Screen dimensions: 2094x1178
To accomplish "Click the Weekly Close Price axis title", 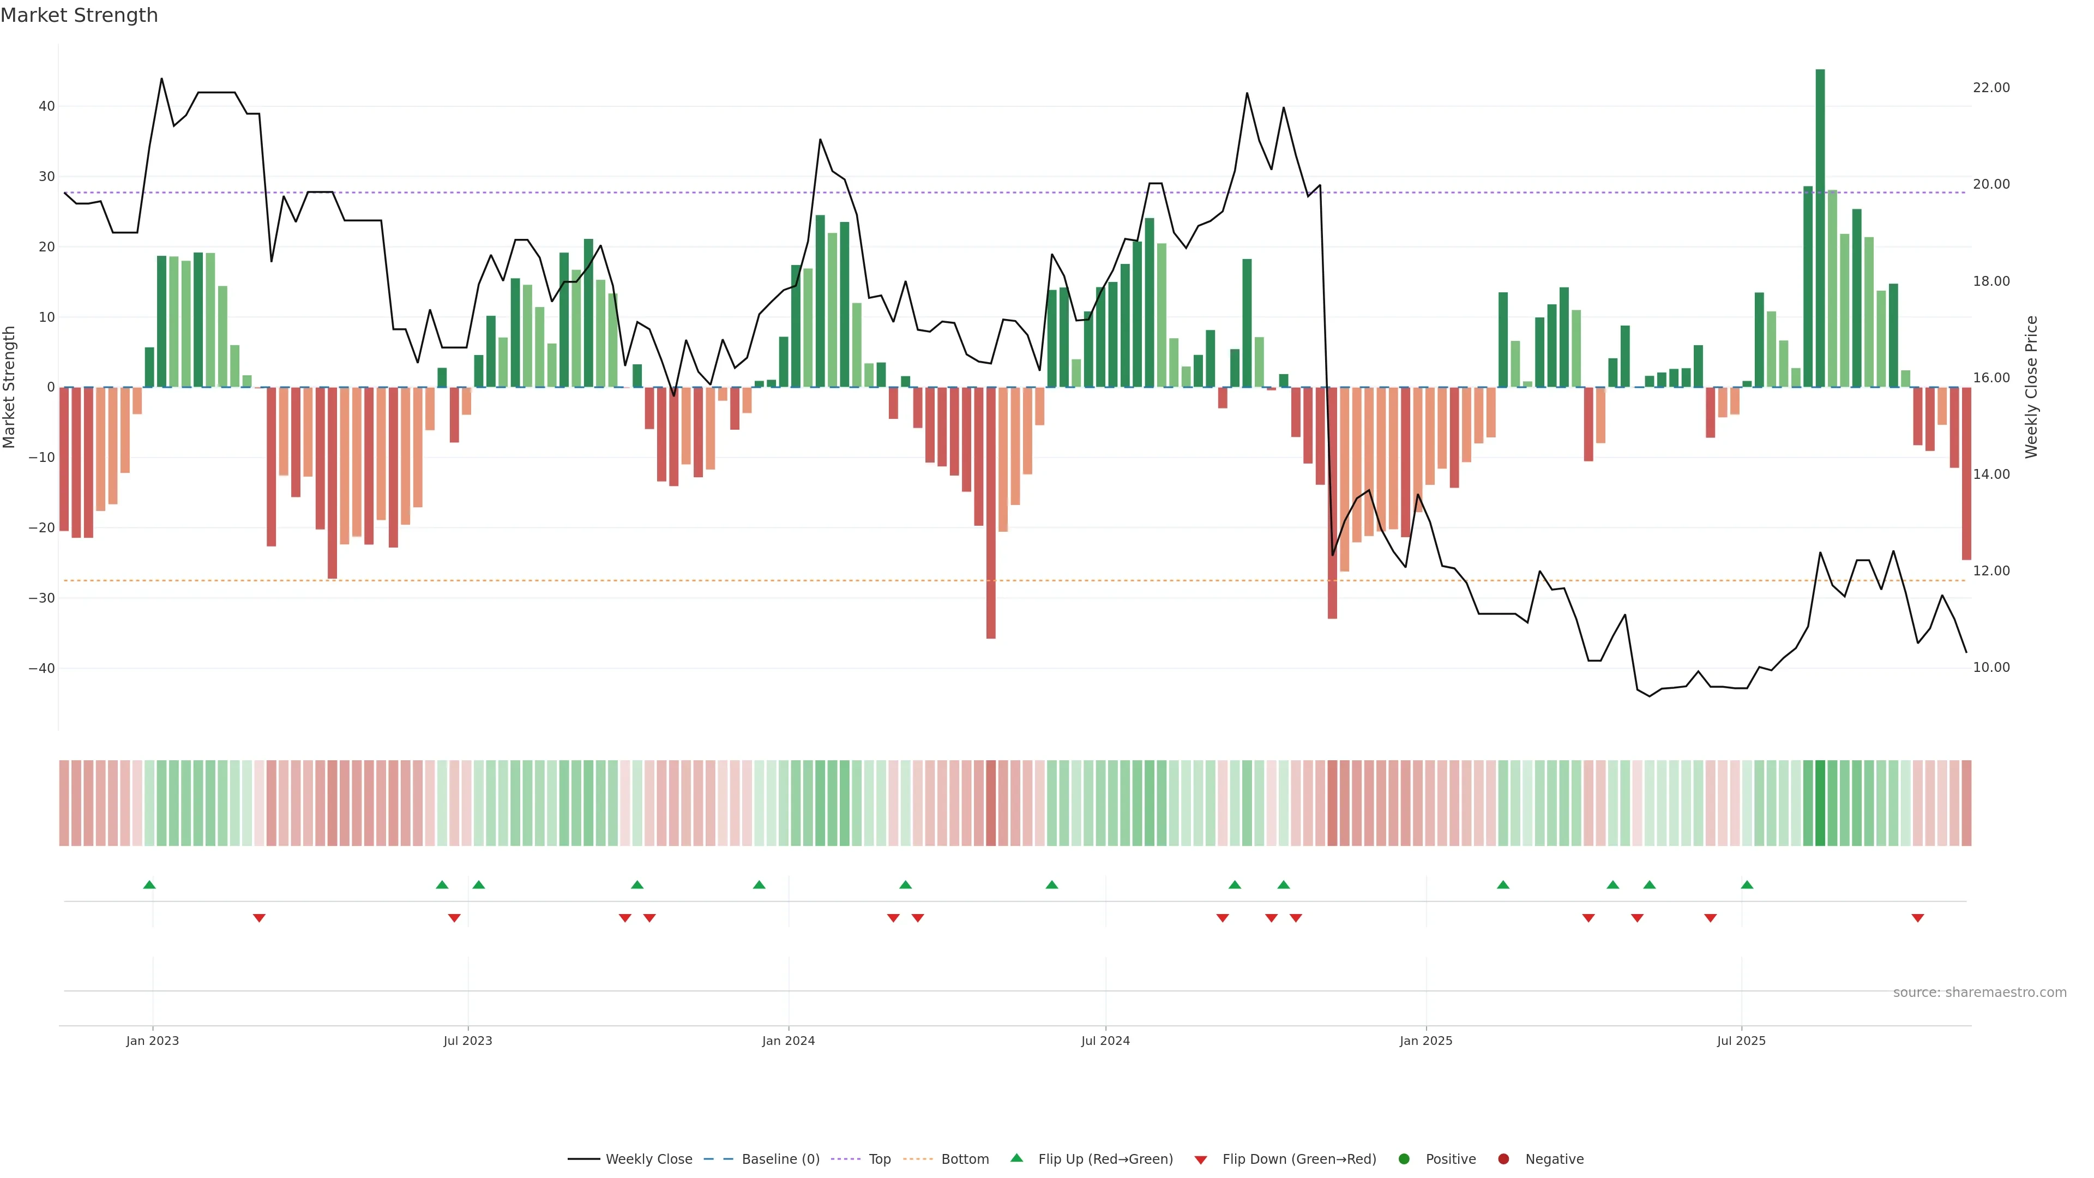I will [2031, 387].
